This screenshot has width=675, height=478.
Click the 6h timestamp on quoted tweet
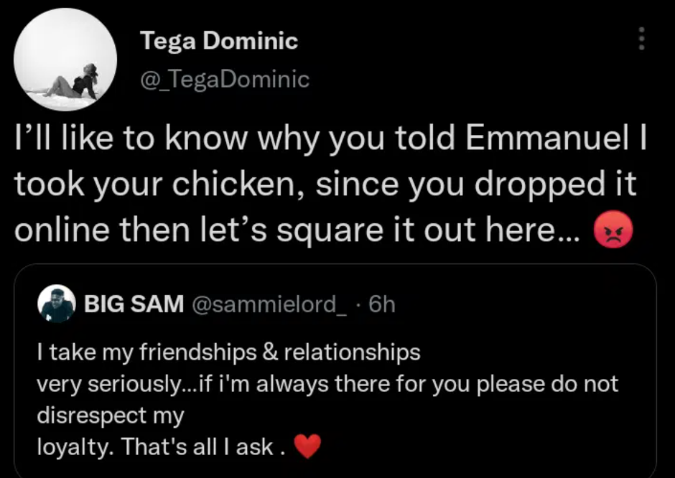pos(381,304)
